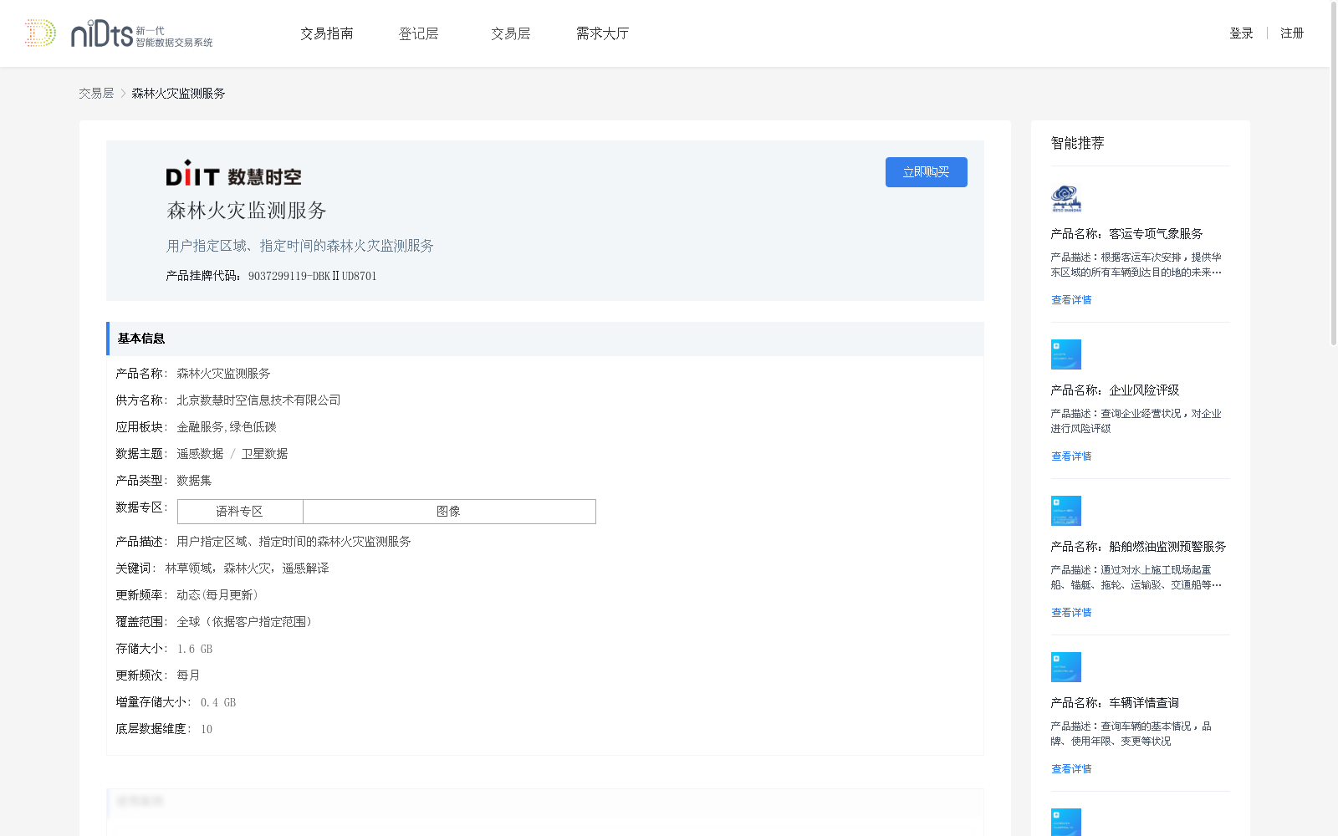This screenshot has height=836, width=1338.
Task: Open product 车辆详情查询
Action: 1115,703
